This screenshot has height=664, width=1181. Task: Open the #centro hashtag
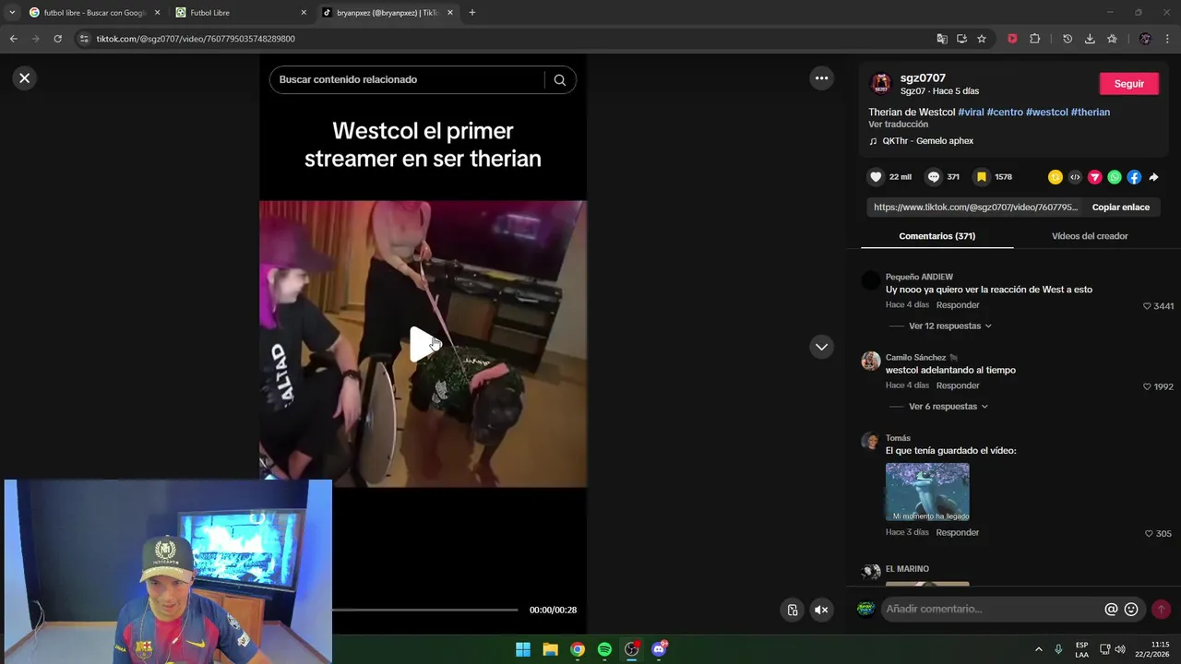(x=1005, y=113)
